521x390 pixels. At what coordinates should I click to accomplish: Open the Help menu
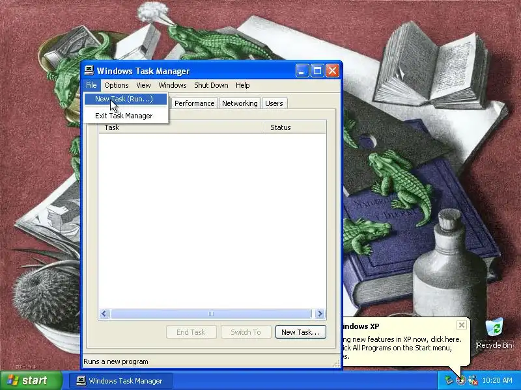tap(242, 85)
